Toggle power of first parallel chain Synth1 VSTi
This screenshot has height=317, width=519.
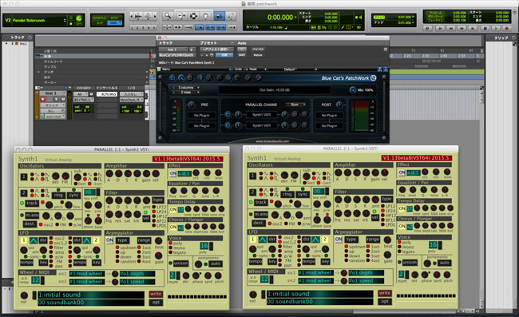click(x=228, y=115)
